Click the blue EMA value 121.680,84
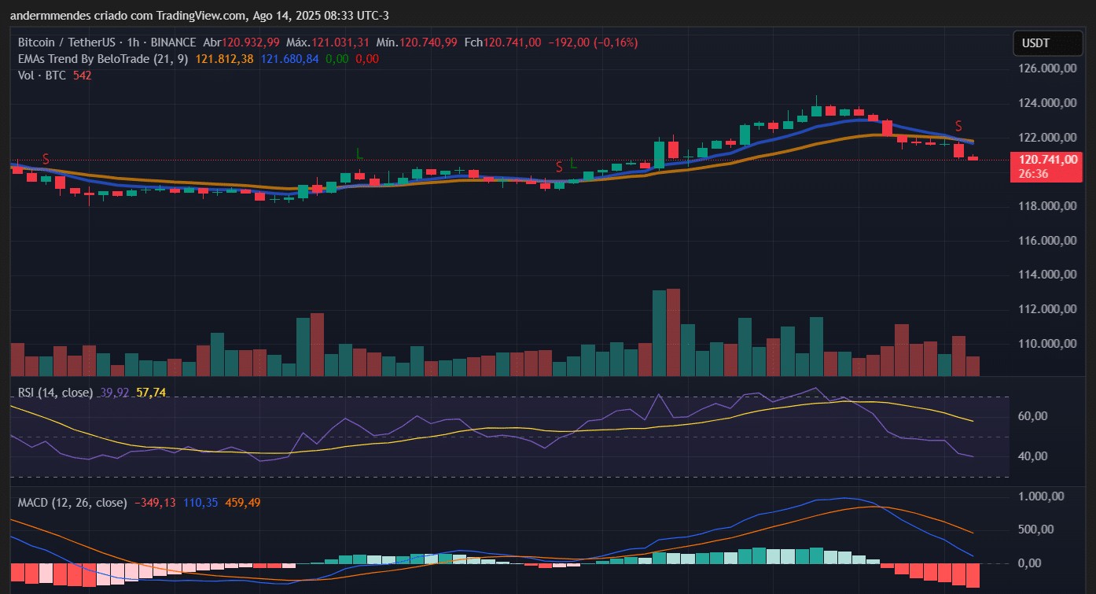The height and width of the screenshot is (594, 1096). coord(290,59)
